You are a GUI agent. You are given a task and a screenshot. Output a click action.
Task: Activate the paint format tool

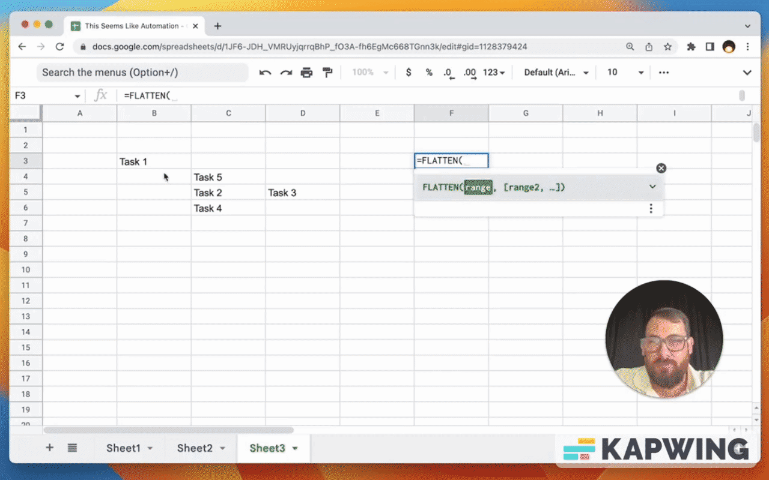pos(327,73)
